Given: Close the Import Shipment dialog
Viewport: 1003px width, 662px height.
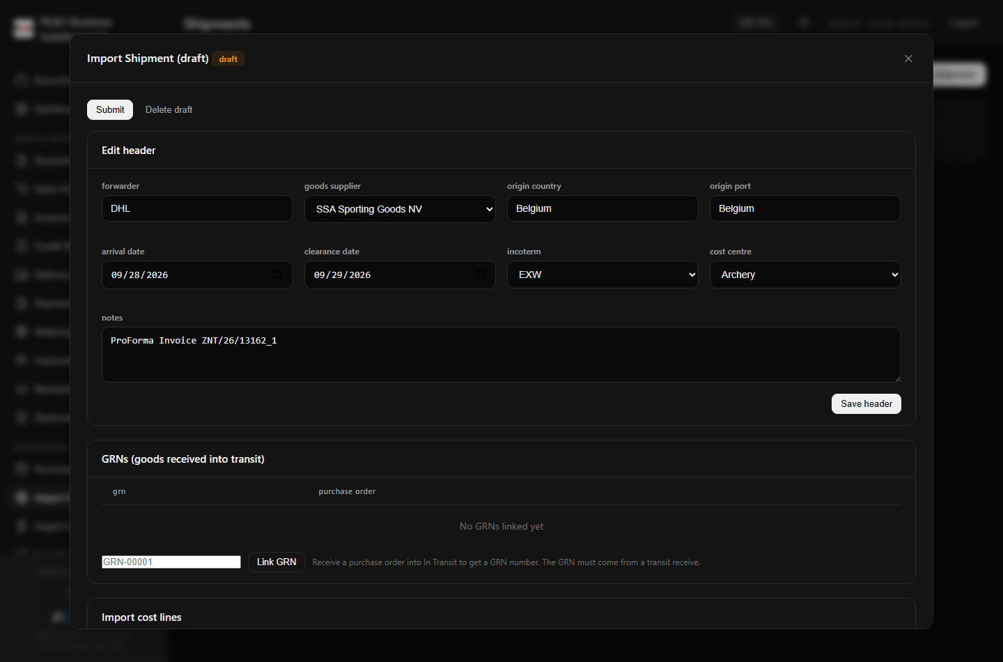Looking at the screenshot, I should pyautogui.click(x=908, y=59).
